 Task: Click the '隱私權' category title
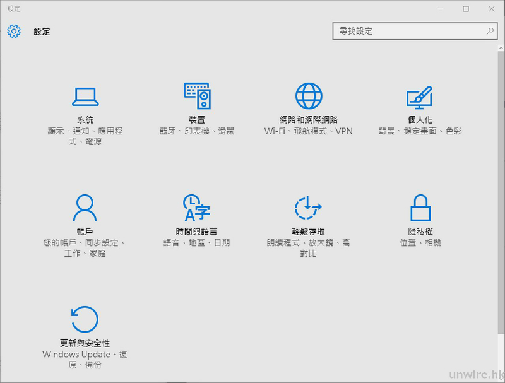[x=420, y=232]
